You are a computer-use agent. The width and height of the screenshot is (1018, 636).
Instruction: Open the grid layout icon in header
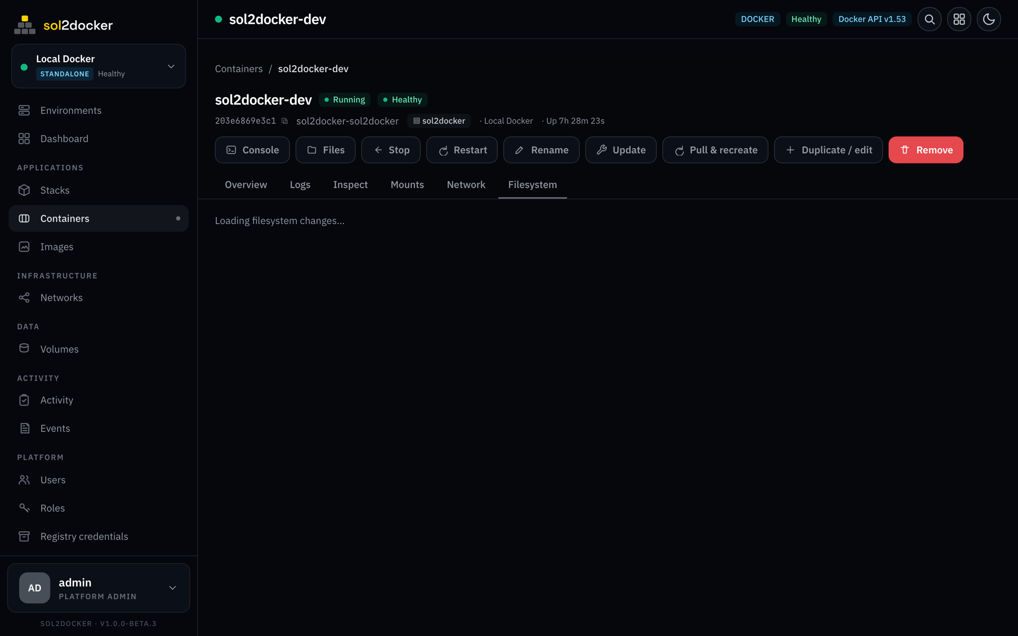959,19
